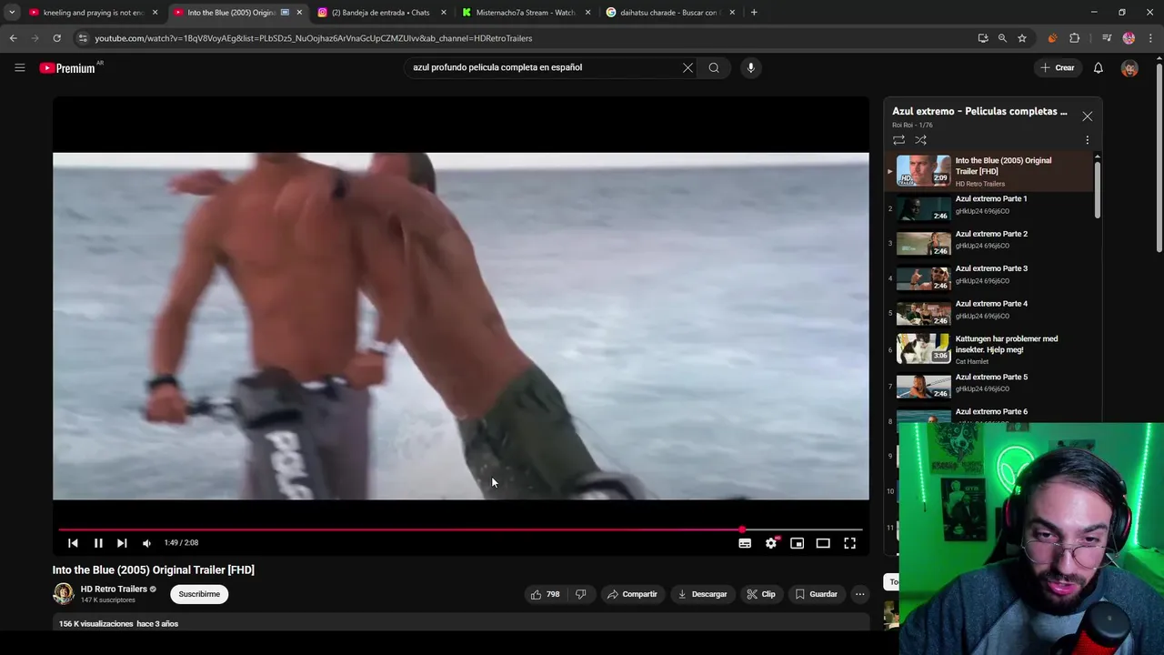Close the Into the Blue tab
The height and width of the screenshot is (655, 1164).
(x=299, y=13)
